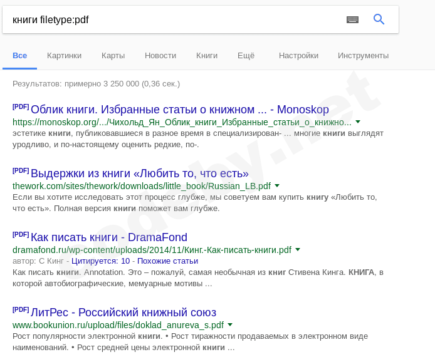Select the Книги tab
Image resolution: width=435 pixels, height=362 pixels.
[x=207, y=55]
